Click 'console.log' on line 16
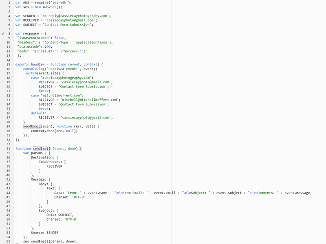326x244 pixels. 34,69
